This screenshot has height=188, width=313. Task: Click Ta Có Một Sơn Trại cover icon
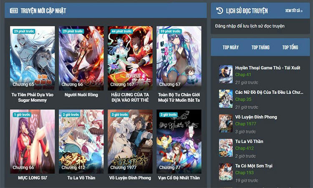point(226,172)
